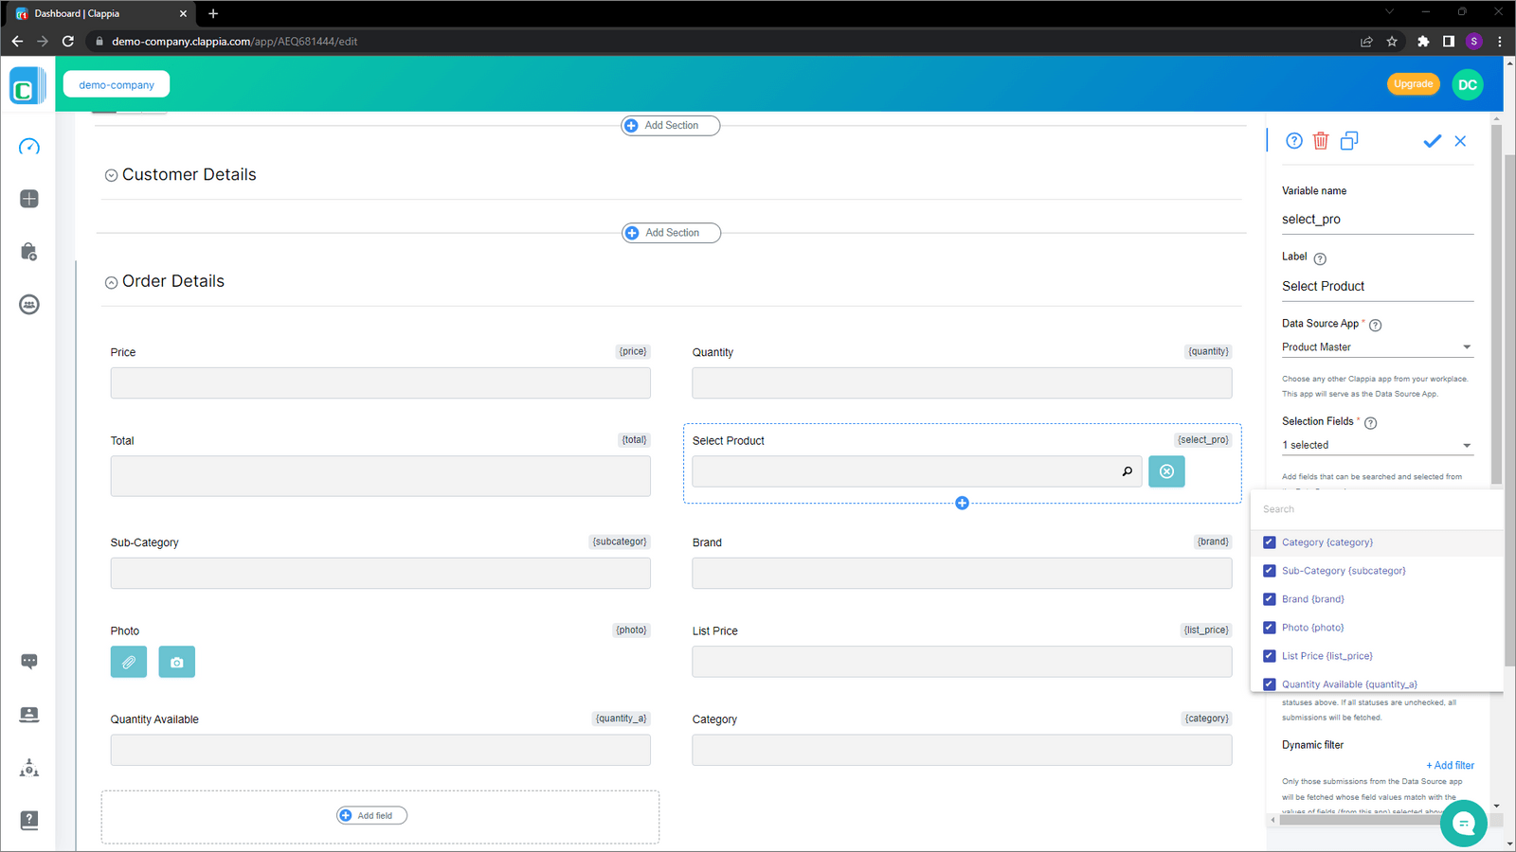Open help for the field configuration panel
The image size is (1516, 852).
1293,140
